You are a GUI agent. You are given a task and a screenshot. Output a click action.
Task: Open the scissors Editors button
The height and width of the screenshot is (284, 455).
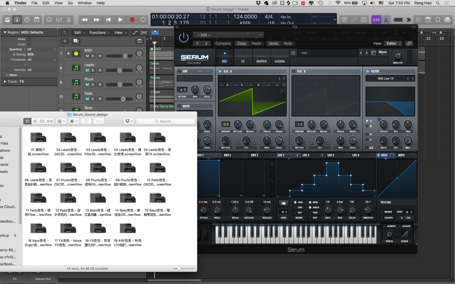(69, 20)
